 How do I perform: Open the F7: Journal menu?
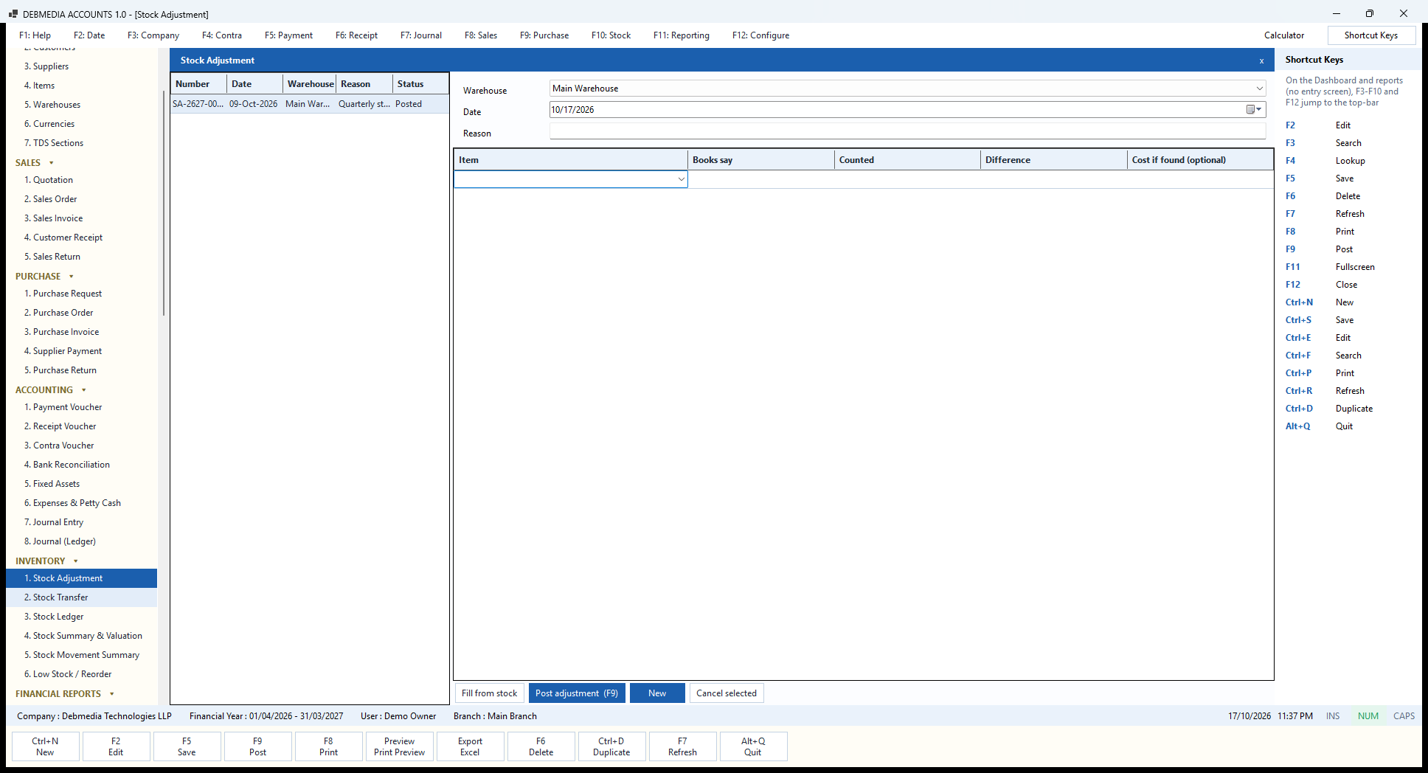click(x=421, y=35)
